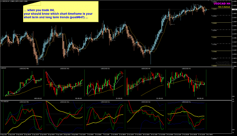Click the USDCAD MN label in the mini-chart panel
The height and width of the screenshot is (136, 237).
(24, 68)
